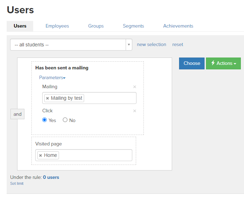
Task: Click inside the Visited page input field
Action: pos(95,155)
